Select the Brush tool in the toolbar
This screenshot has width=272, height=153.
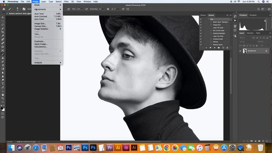3,54
